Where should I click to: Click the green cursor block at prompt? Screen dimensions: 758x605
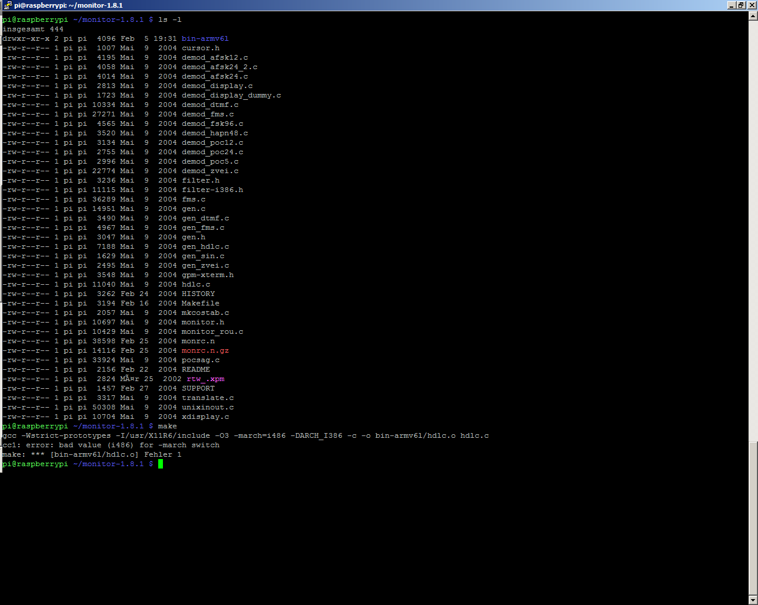(x=161, y=464)
